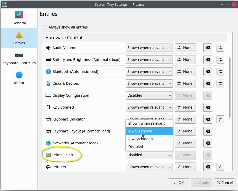Configure Bluetooth applet icon
Viewport: 238px width, 191px height.
(x=220, y=72)
